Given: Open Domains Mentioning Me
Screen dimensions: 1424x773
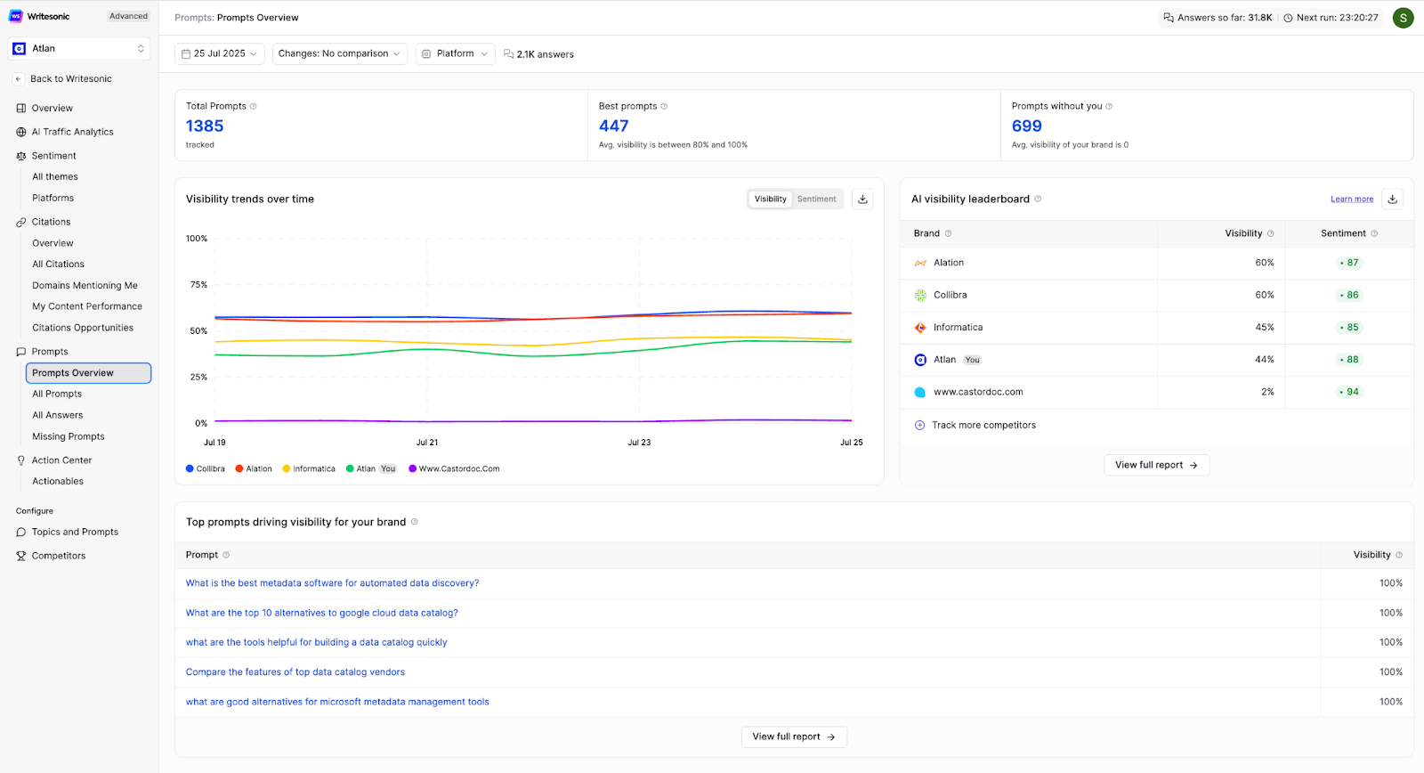Looking at the screenshot, I should (85, 286).
